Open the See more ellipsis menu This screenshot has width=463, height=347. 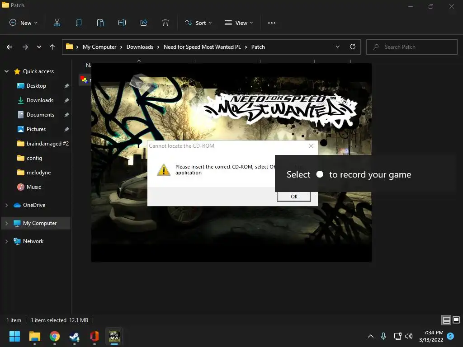(272, 23)
